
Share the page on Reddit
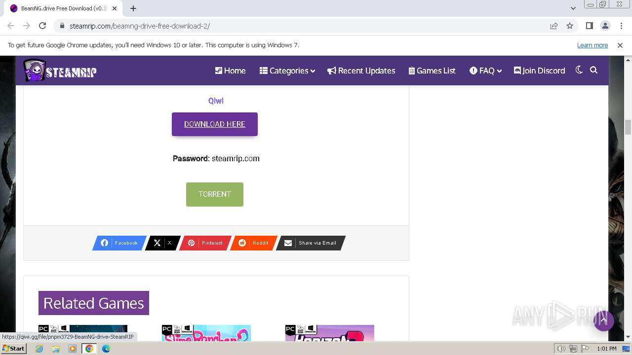click(x=254, y=243)
